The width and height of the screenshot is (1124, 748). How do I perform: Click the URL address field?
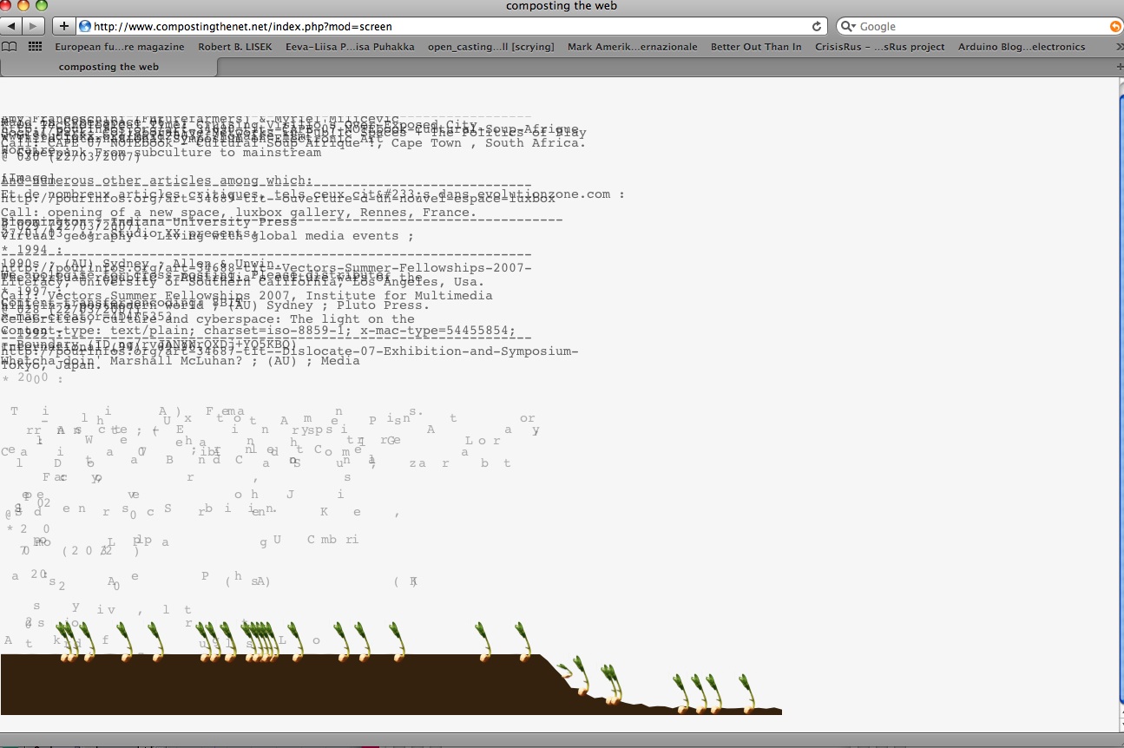click(x=434, y=27)
